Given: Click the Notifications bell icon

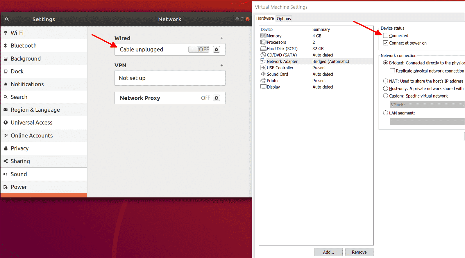Looking at the screenshot, I should click(x=6, y=84).
